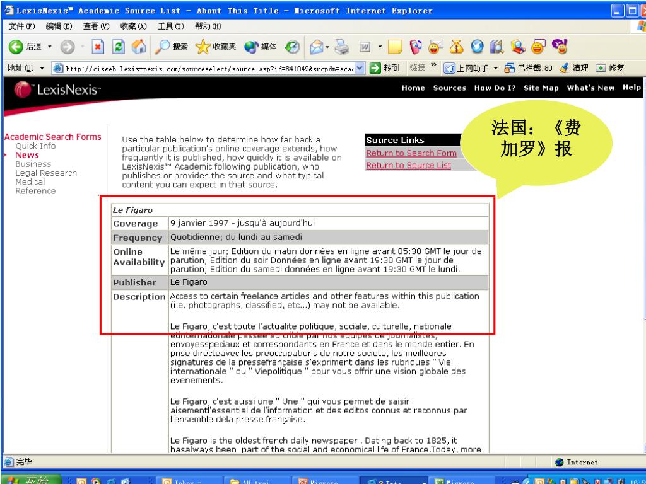Click Home in LexisNexis navigation
This screenshot has height=484, width=646.
[413, 88]
